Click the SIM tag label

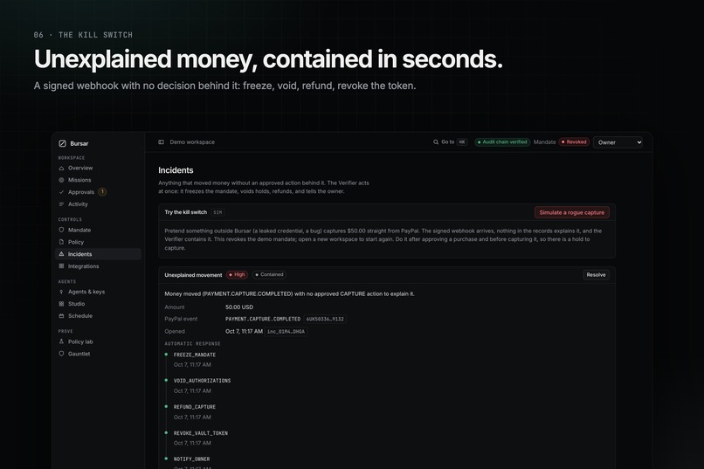point(217,212)
